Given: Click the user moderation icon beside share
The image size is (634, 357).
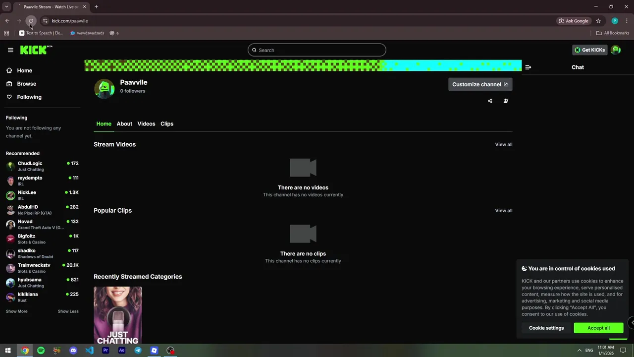Looking at the screenshot, I should [506, 101].
